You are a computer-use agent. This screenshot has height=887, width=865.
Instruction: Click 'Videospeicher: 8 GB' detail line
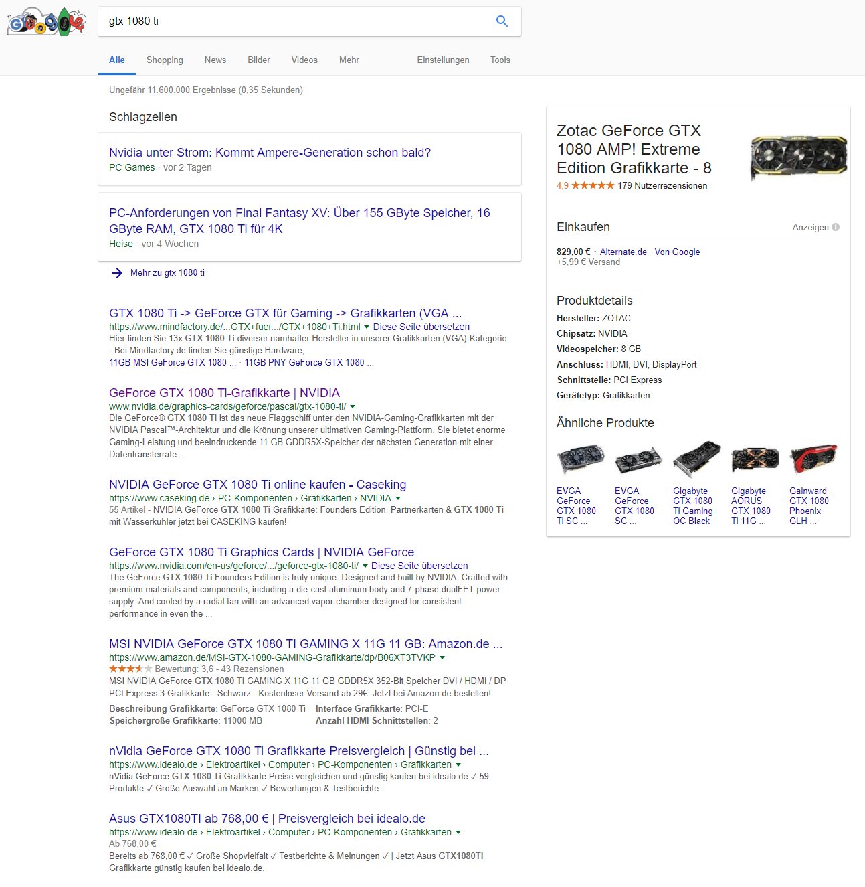tap(599, 349)
